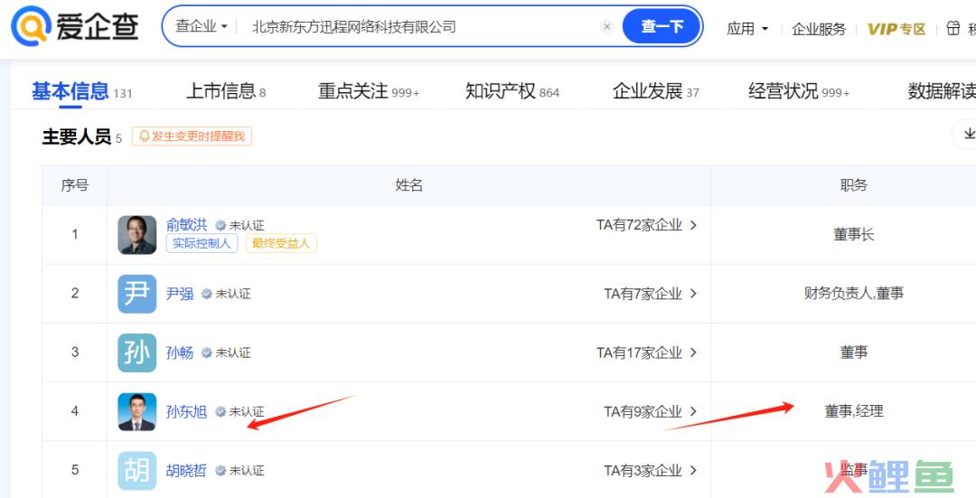Click the 尹 avatar icon

[x=136, y=294]
